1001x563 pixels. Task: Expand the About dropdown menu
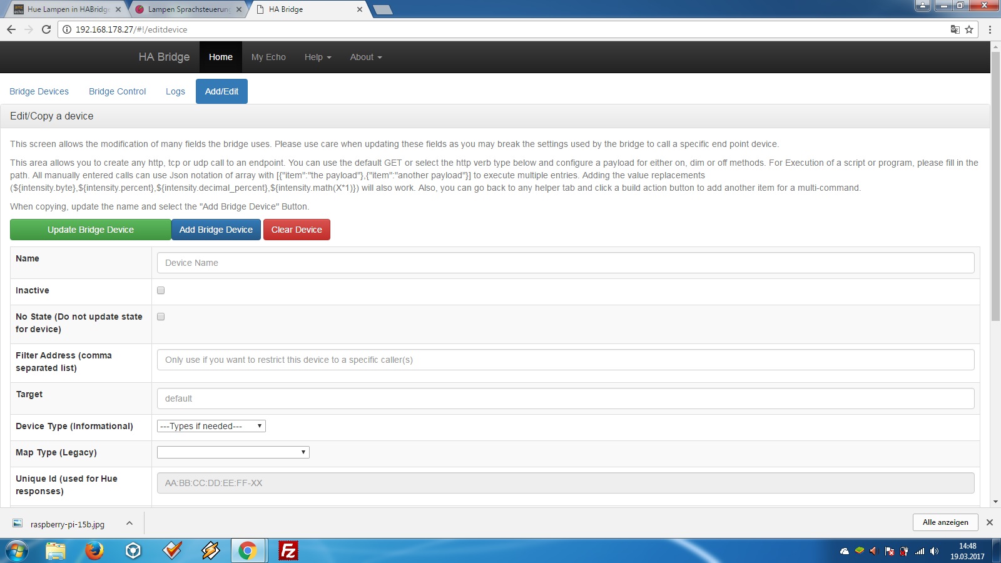click(366, 57)
